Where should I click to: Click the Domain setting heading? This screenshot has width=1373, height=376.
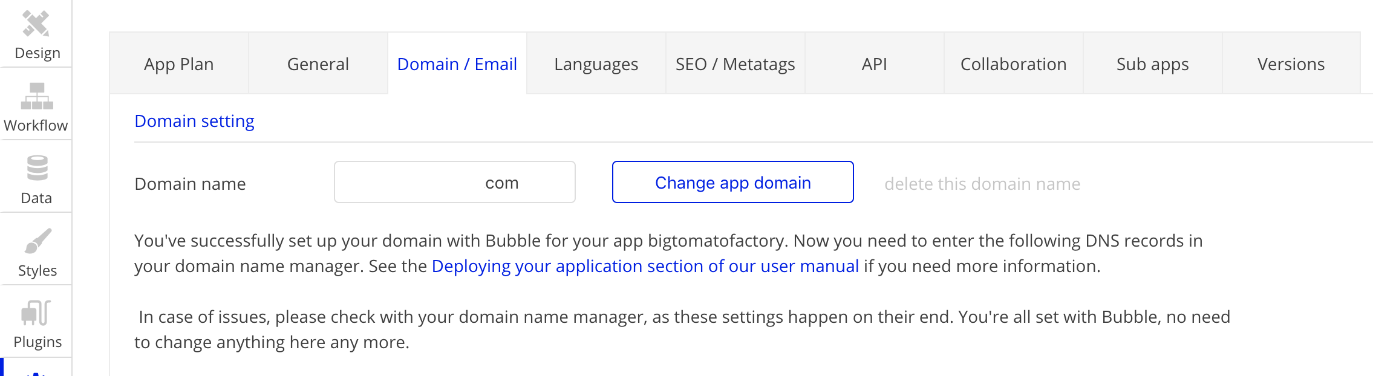[x=194, y=122]
